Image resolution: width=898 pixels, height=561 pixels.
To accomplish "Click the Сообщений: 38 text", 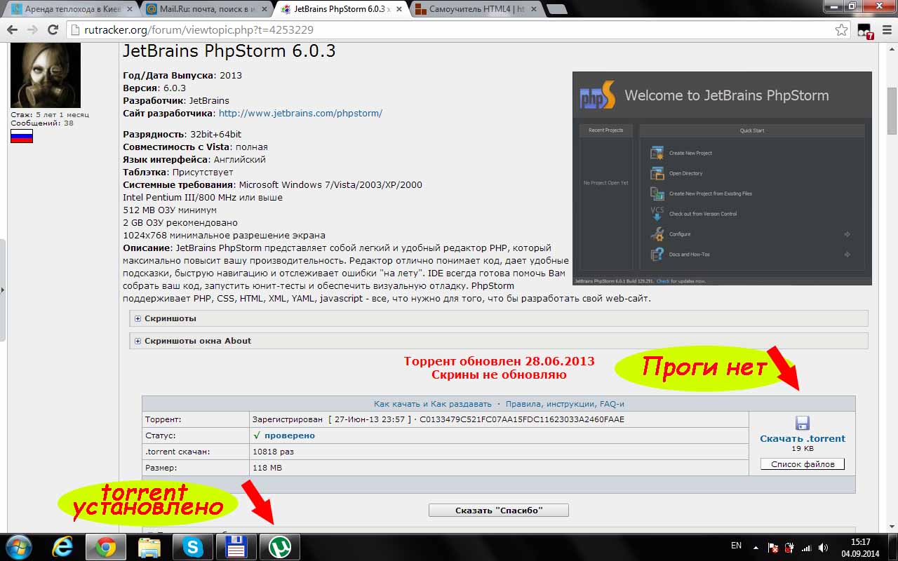I will pyautogui.click(x=42, y=123).
